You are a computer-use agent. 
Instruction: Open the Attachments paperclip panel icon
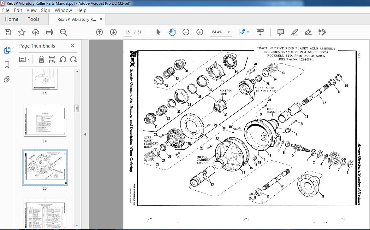[x=7, y=79]
